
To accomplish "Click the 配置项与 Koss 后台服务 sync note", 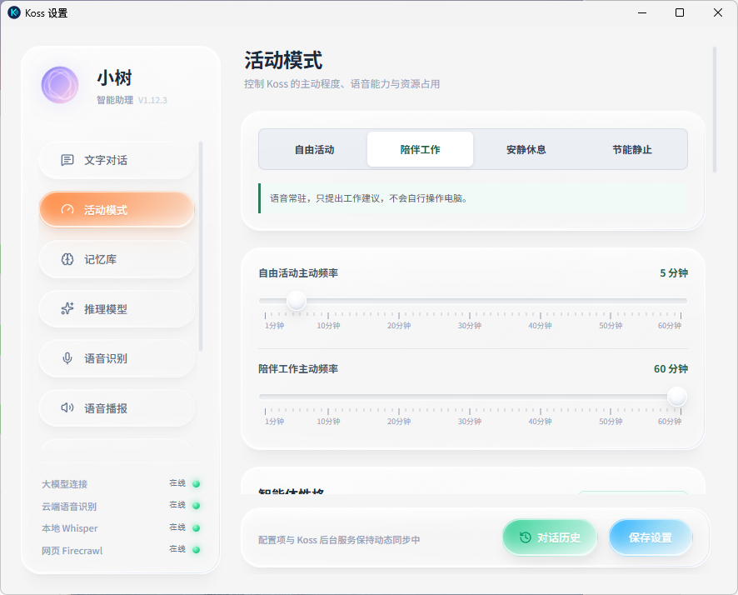I will [x=339, y=540].
